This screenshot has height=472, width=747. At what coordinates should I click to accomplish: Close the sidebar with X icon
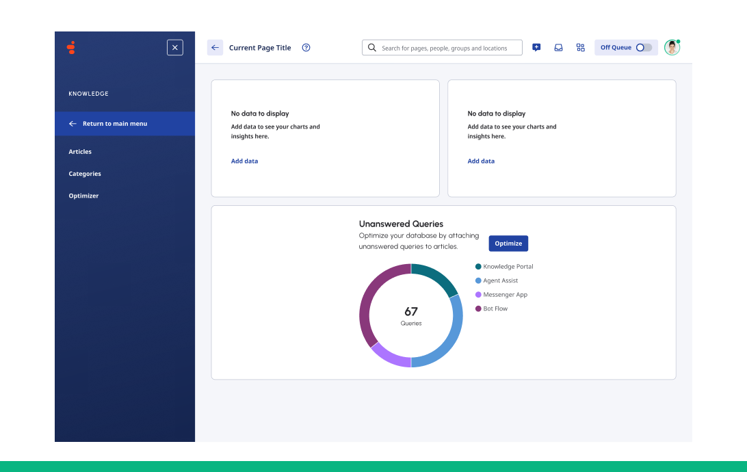click(x=175, y=48)
